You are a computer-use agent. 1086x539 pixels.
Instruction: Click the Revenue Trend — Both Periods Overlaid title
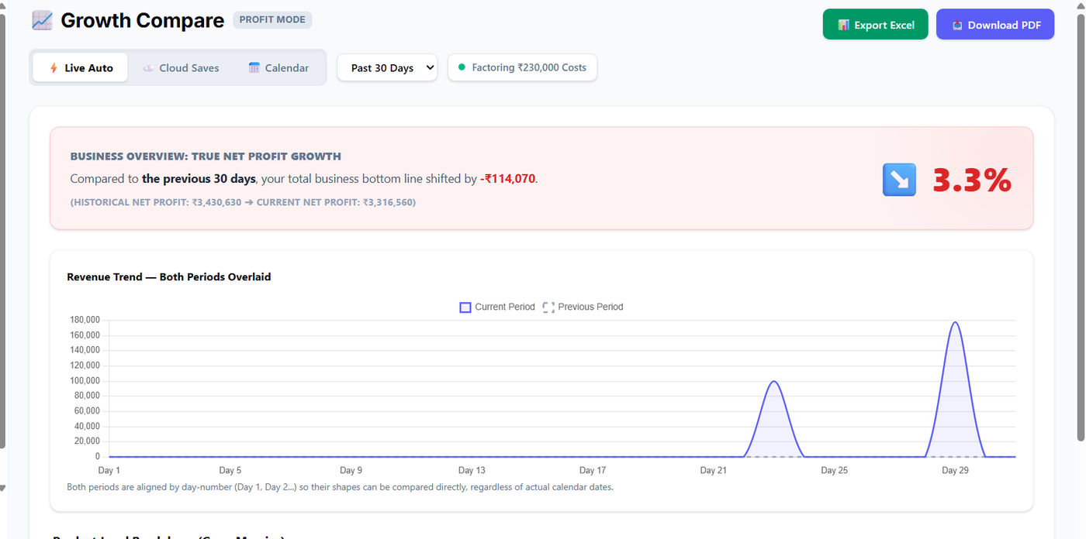point(169,276)
